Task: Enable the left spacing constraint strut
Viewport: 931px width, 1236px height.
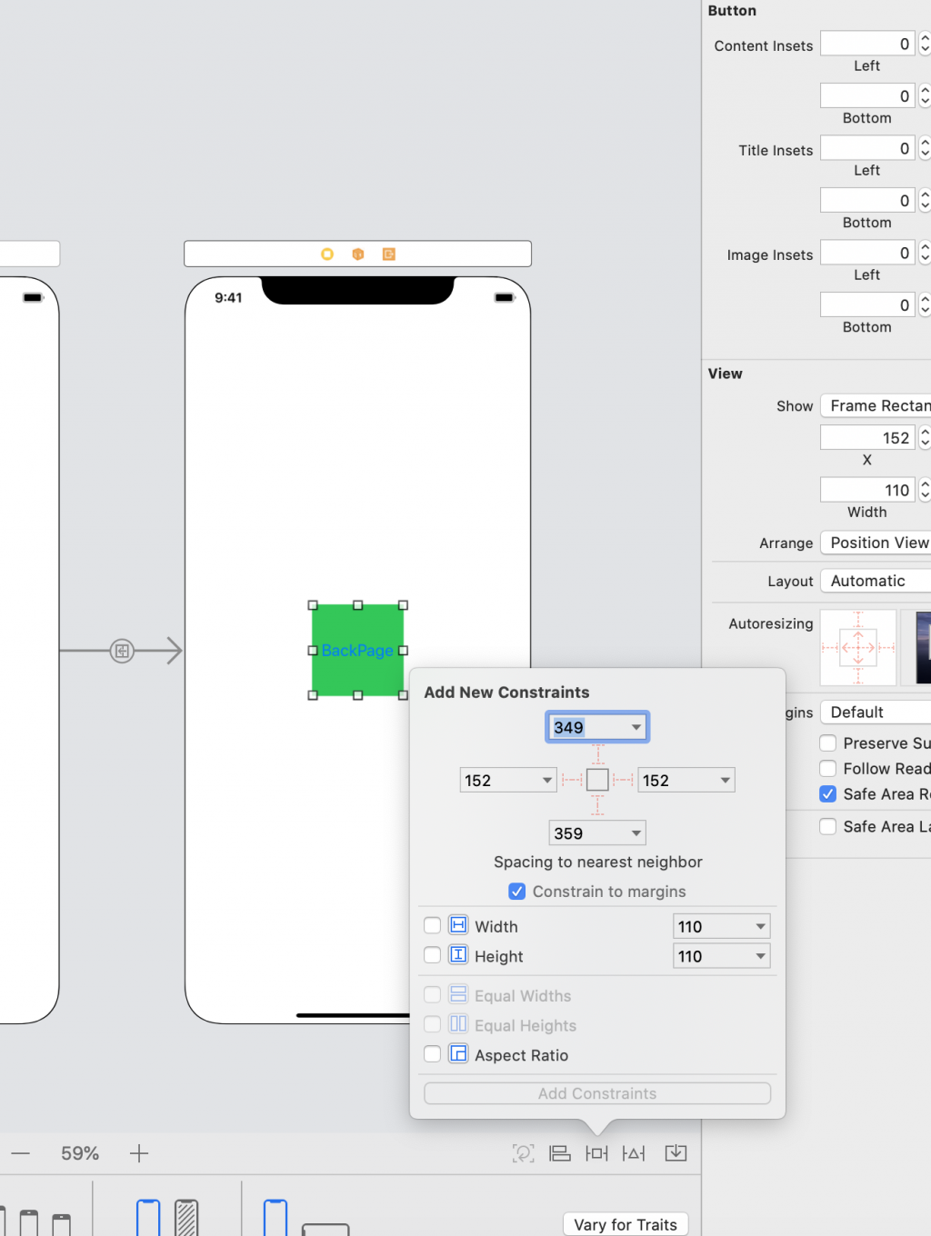Action: point(572,780)
